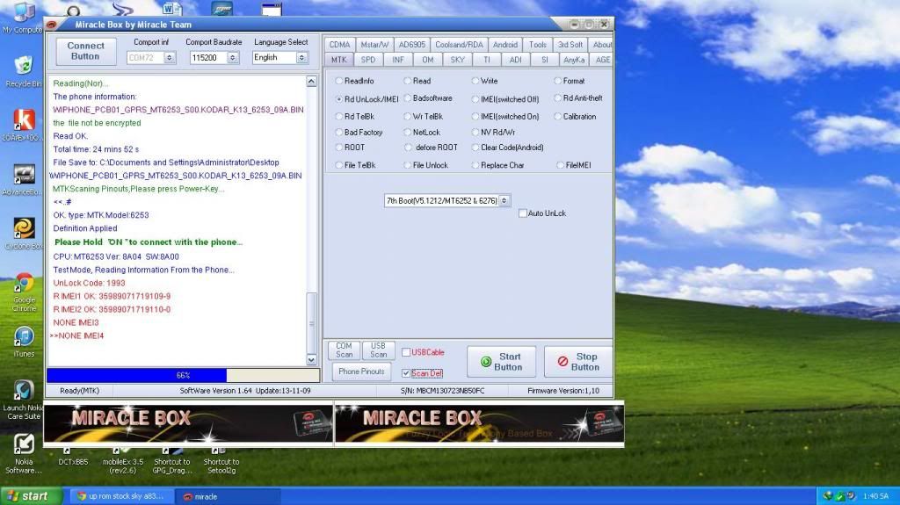Select the Write radio option
This screenshot has width=900, height=505.
[x=475, y=81]
